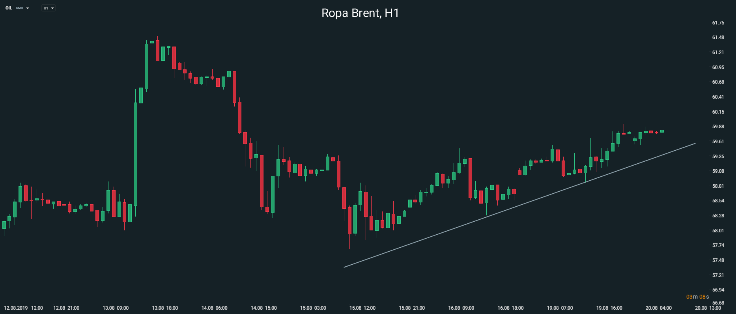Click the CMD category label
This screenshot has width=736, height=314.
coord(19,8)
